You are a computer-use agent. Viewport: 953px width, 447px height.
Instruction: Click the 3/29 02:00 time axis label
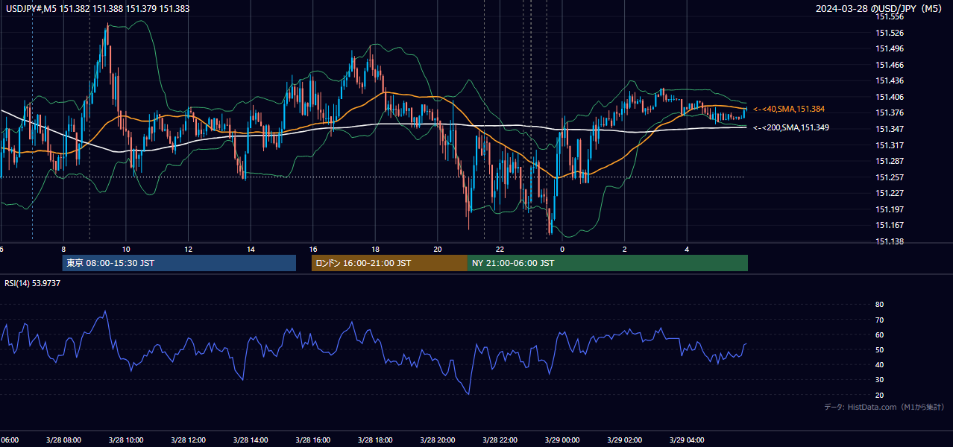click(624, 440)
